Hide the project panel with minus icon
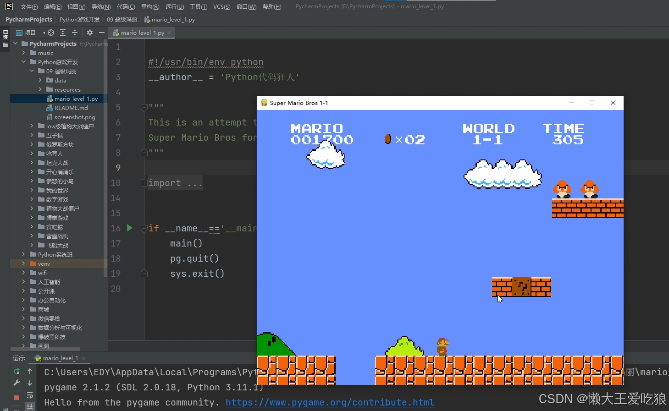This screenshot has width=669, height=411. (102, 33)
